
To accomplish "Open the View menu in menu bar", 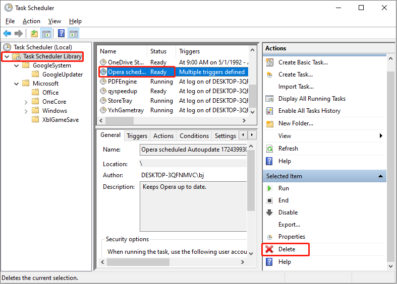I will (x=54, y=21).
